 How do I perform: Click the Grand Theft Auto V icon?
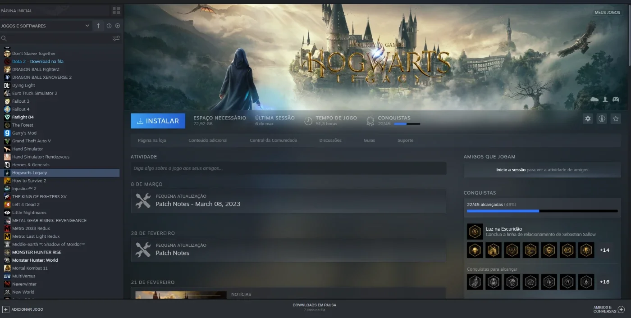7,141
